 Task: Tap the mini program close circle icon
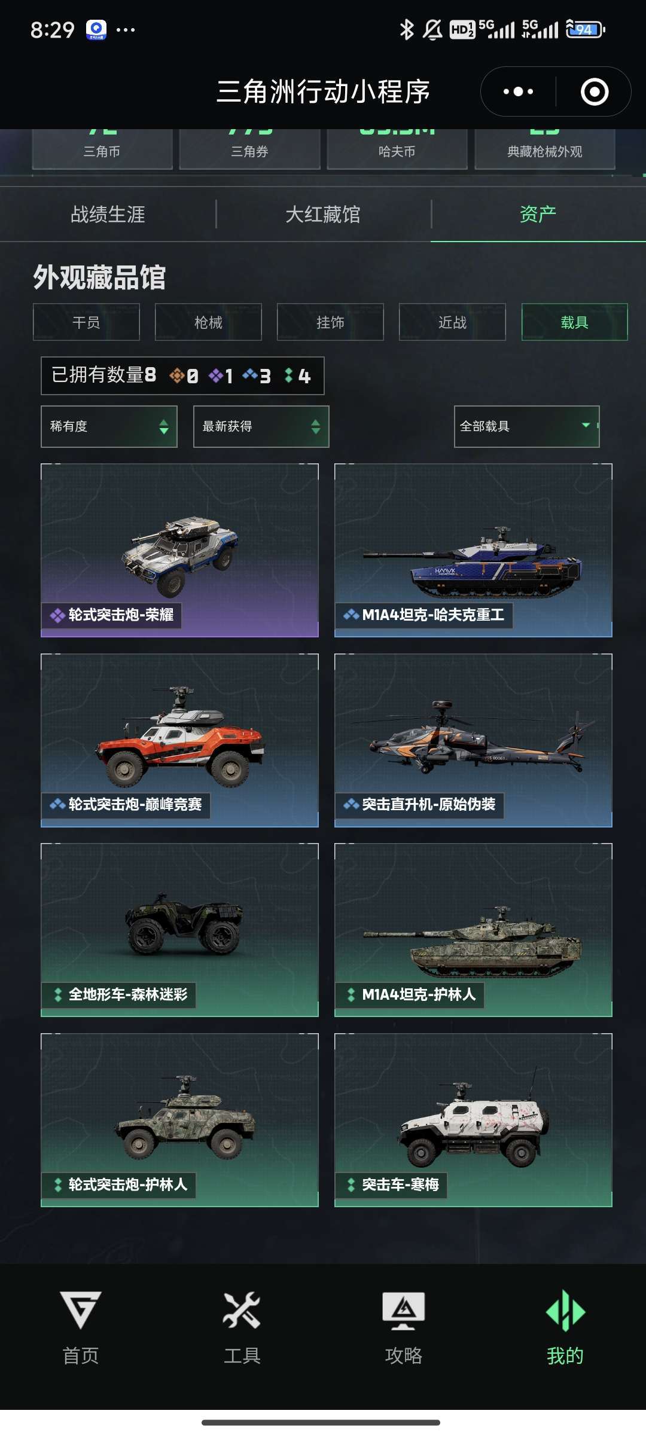pos(595,91)
